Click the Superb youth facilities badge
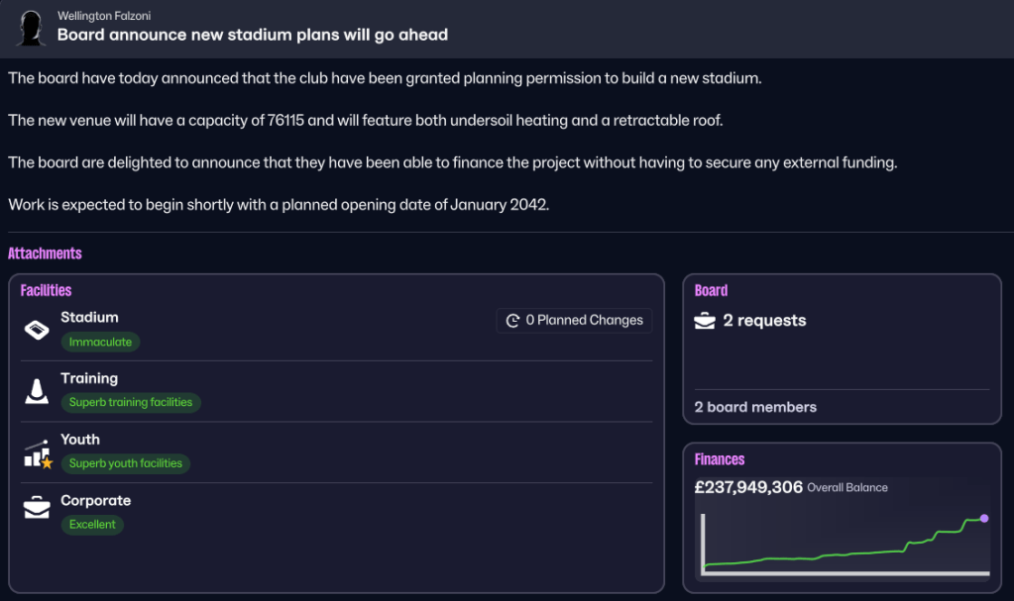Image resolution: width=1014 pixels, height=601 pixels. pos(126,463)
